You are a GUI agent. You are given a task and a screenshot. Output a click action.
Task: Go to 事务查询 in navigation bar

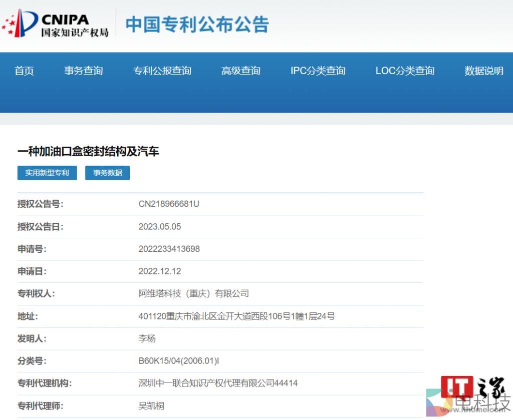coord(83,71)
